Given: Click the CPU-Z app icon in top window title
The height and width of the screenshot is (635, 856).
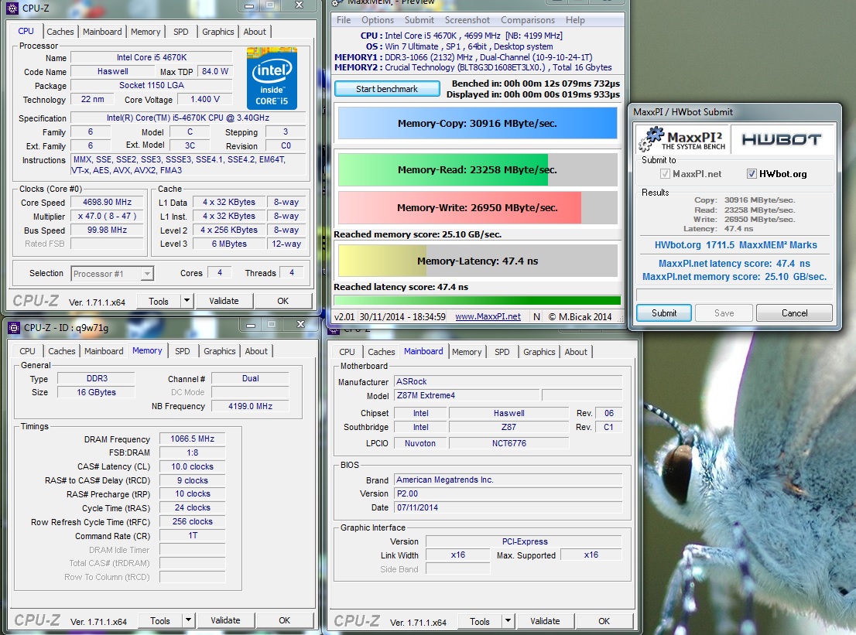Looking at the screenshot, I should click(12, 9).
